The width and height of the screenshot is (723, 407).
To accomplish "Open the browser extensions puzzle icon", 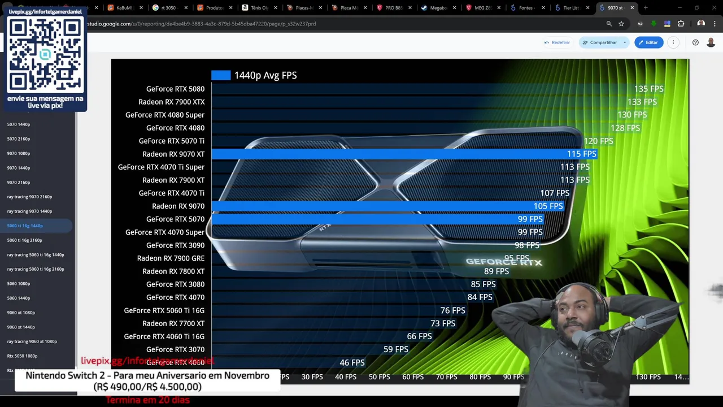I will click(x=681, y=24).
